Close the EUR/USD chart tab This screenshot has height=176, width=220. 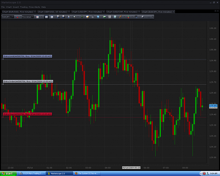click(x=35, y=12)
